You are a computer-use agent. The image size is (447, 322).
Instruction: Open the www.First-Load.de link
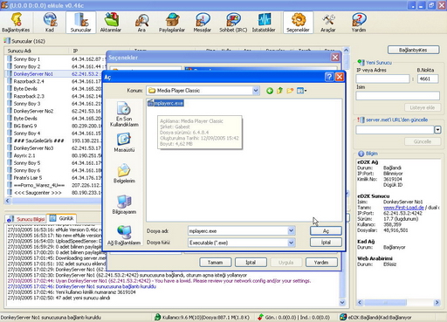point(403,208)
